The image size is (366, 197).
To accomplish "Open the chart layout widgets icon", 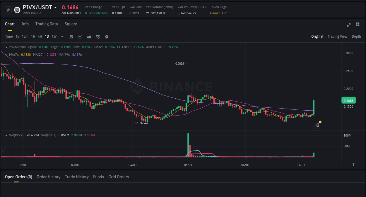I will [358, 25].
